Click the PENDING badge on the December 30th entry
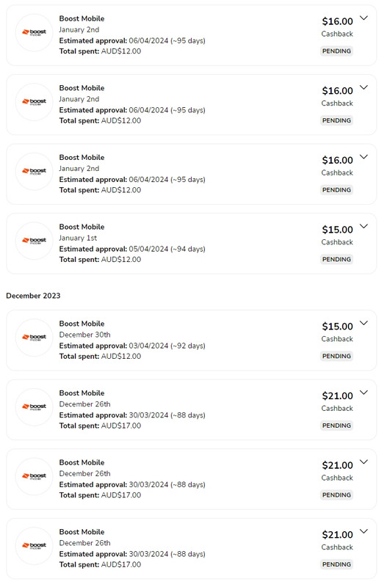 point(336,356)
